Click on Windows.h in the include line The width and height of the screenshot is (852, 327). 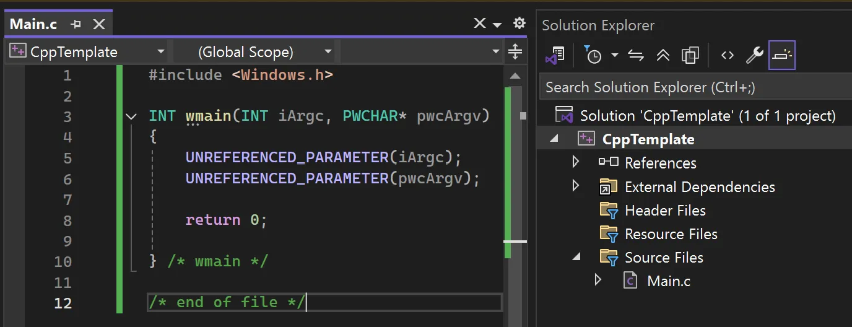282,75
